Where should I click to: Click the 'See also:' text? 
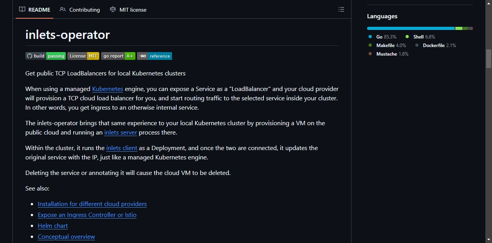point(37,189)
